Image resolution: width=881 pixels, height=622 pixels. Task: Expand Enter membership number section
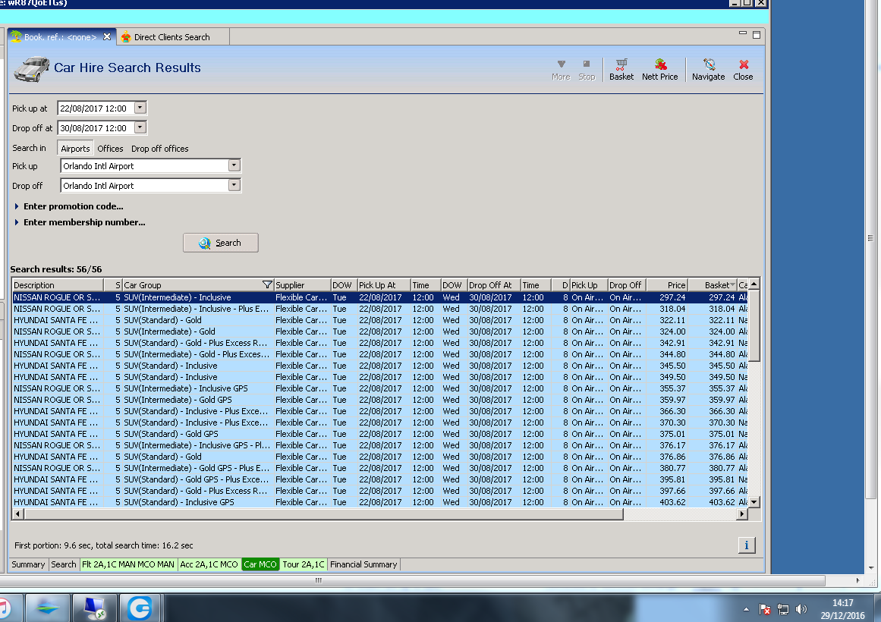[x=83, y=222]
